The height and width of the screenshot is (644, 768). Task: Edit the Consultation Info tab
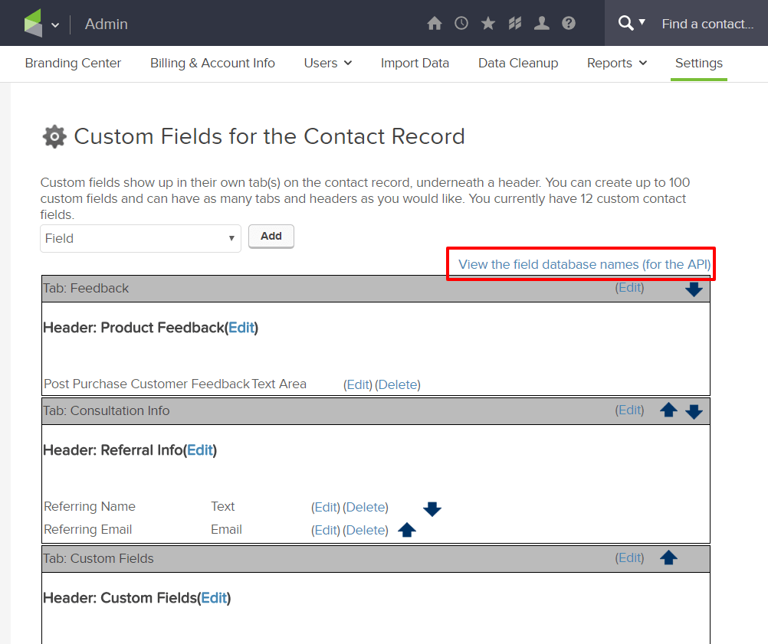coord(629,410)
